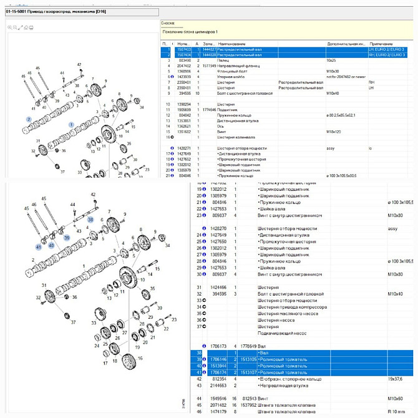Click the Номе... column header

pyautogui.click(x=183, y=44)
